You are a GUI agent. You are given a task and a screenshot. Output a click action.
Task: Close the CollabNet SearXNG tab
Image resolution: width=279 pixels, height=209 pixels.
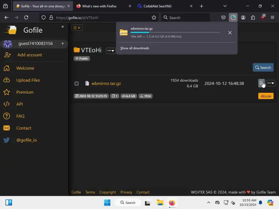[x=191, y=6]
